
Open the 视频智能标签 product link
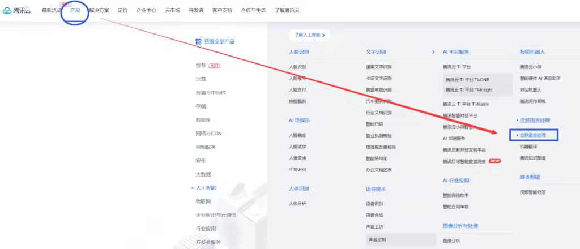(532, 192)
